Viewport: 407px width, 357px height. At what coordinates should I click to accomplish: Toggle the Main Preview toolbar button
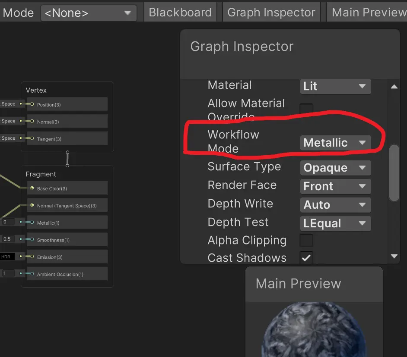367,13
